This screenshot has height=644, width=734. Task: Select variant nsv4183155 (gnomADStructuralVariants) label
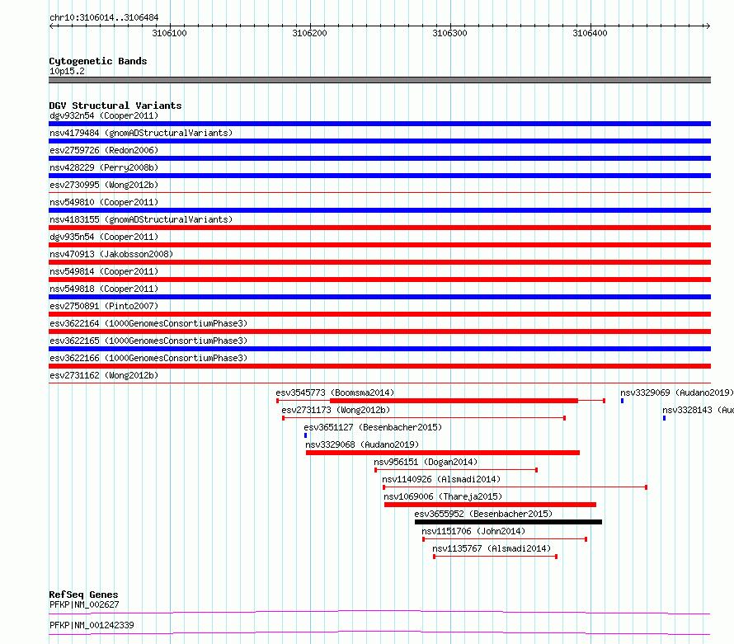[x=141, y=219]
